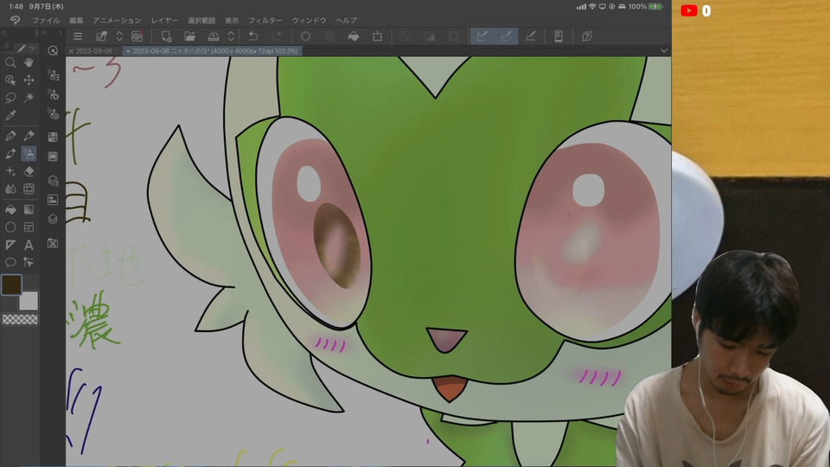Open the アニメーション menu
This screenshot has width=830, height=467.
tap(117, 21)
